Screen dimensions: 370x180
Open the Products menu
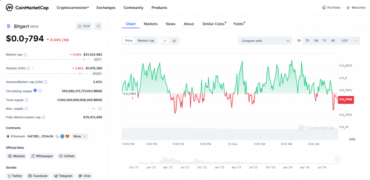point(159,8)
